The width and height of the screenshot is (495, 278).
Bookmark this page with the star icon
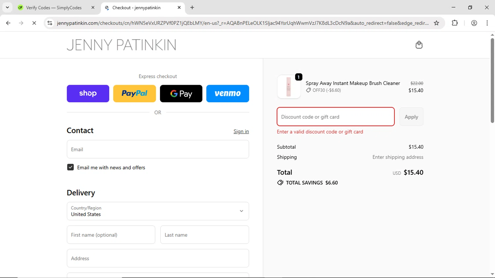pyautogui.click(x=437, y=23)
